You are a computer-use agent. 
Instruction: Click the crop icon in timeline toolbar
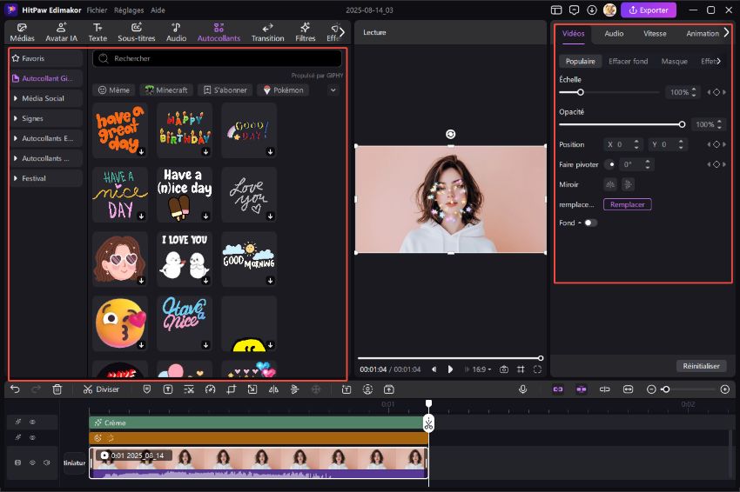pos(232,389)
